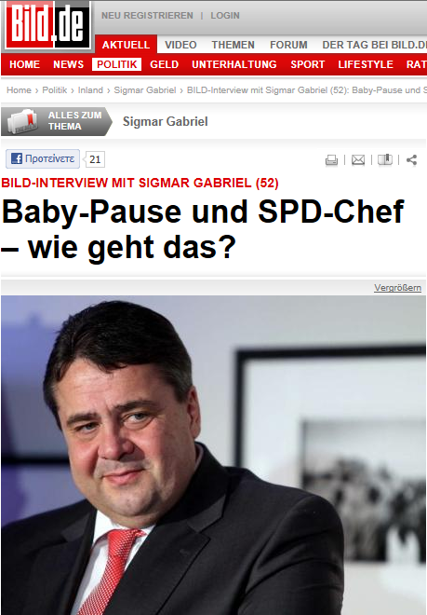Click the Sigmar Gabriel article photo
This screenshot has height=615, width=427.
(x=214, y=455)
